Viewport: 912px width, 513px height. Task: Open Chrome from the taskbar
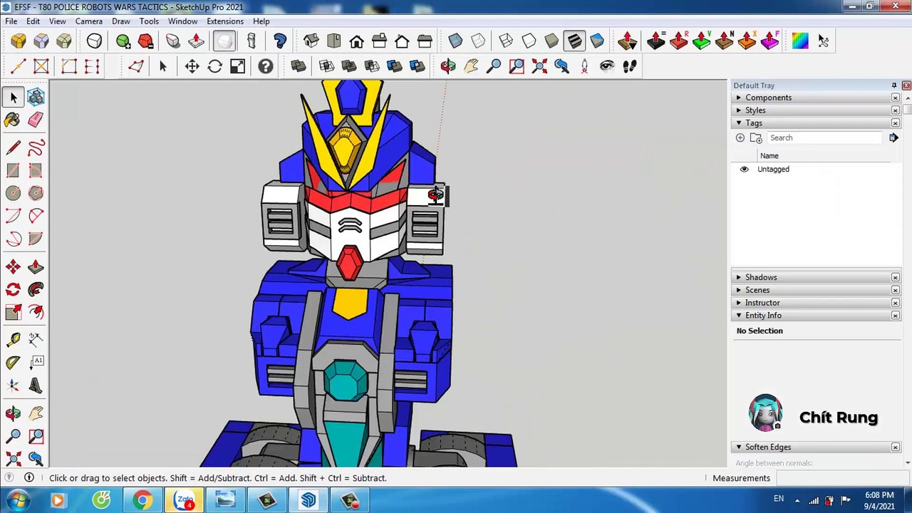point(142,500)
